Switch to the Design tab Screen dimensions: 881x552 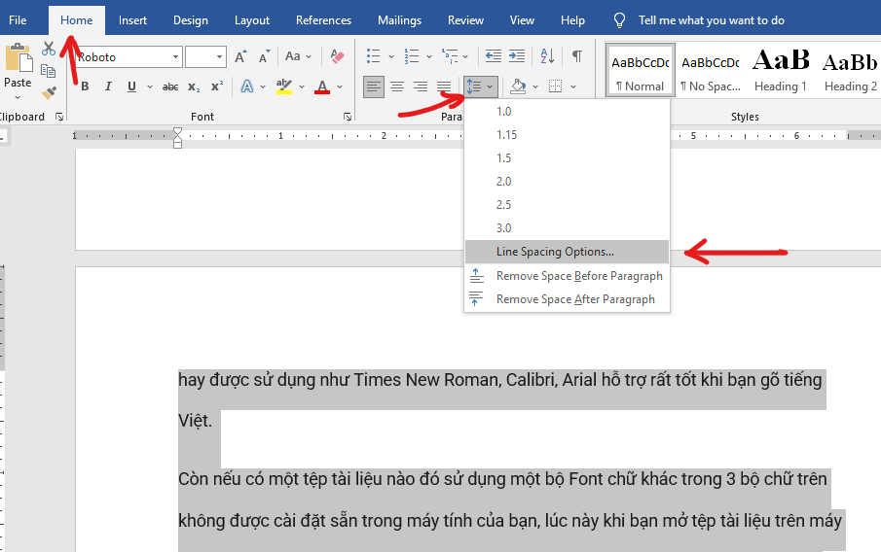pyautogui.click(x=191, y=20)
